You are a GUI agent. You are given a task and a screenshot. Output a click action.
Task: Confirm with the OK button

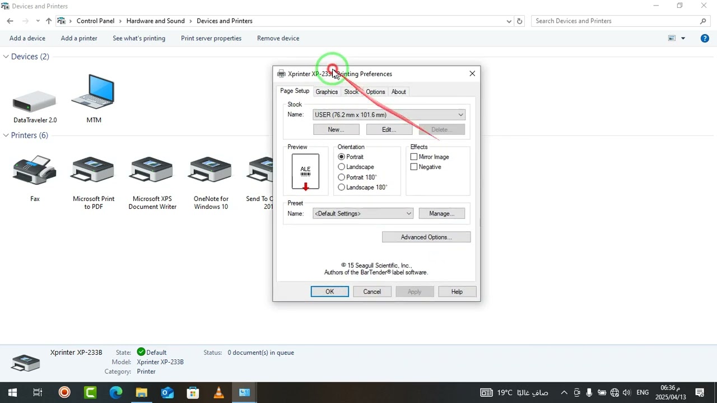330,292
